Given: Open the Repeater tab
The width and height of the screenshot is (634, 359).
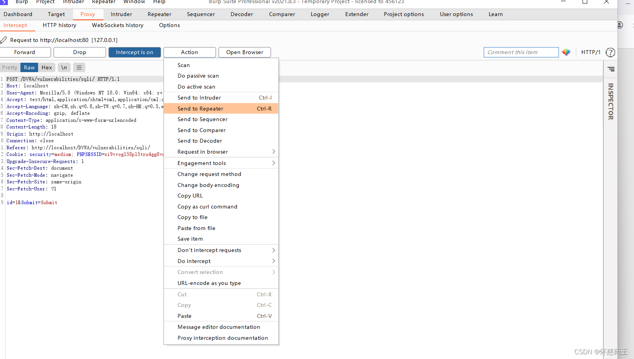Looking at the screenshot, I should (x=159, y=14).
